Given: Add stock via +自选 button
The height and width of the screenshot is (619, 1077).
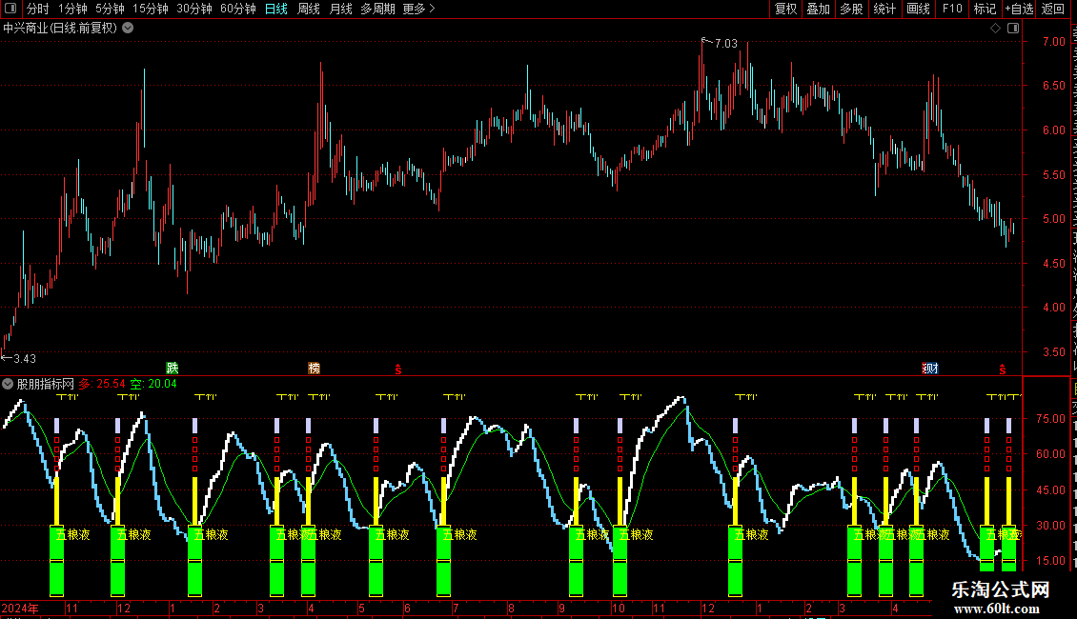Looking at the screenshot, I should 1019,9.
